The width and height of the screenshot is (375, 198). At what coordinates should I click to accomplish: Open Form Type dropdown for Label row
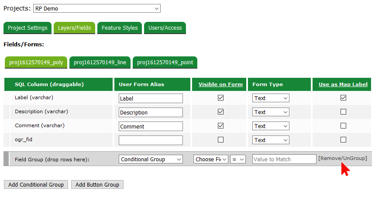pos(271,98)
